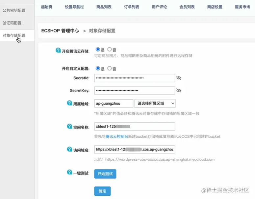The width and height of the screenshot is (255, 199).
Task: Select 是 for 开启腾讯云存储
Action: click(x=98, y=50)
